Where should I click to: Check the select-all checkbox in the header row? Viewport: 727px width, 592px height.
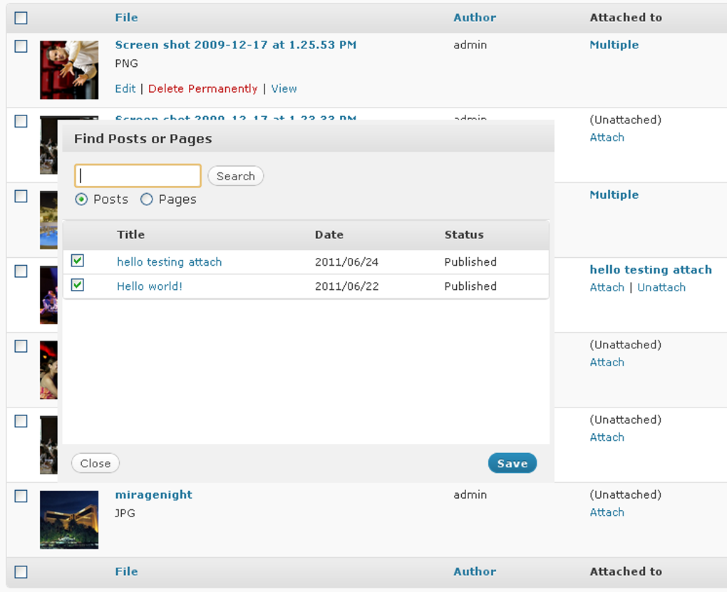click(x=21, y=18)
